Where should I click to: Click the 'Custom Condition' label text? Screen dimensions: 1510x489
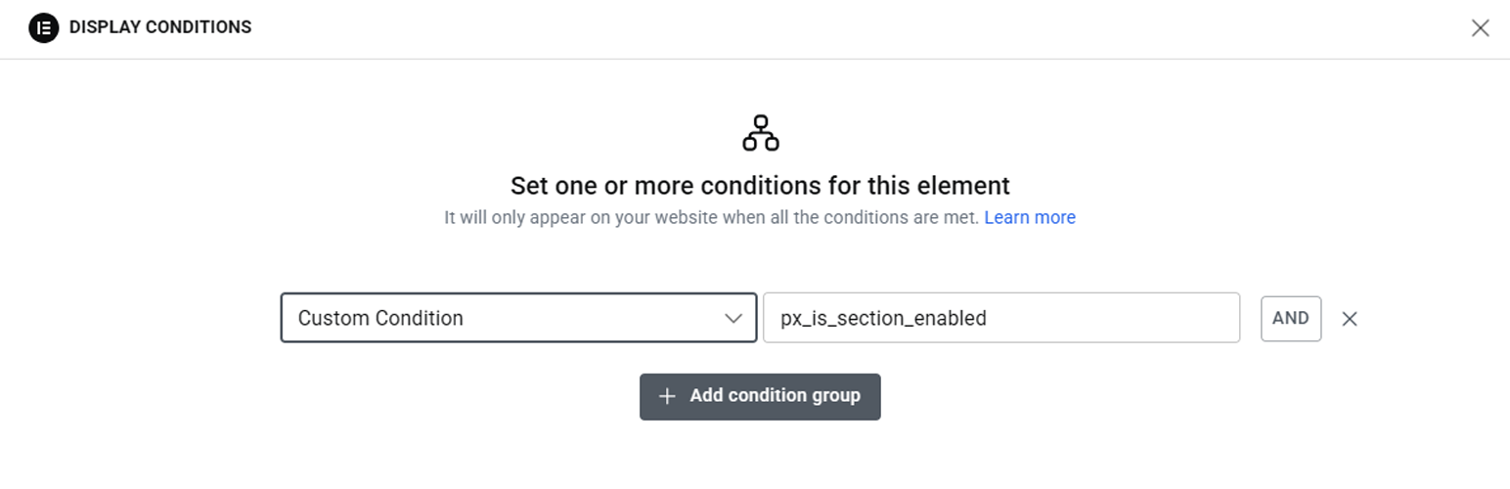380,319
